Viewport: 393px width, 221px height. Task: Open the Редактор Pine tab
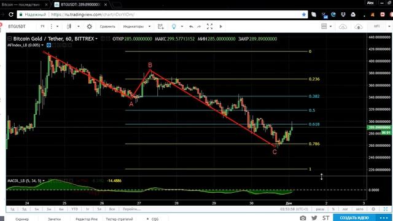tap(87, 219)
